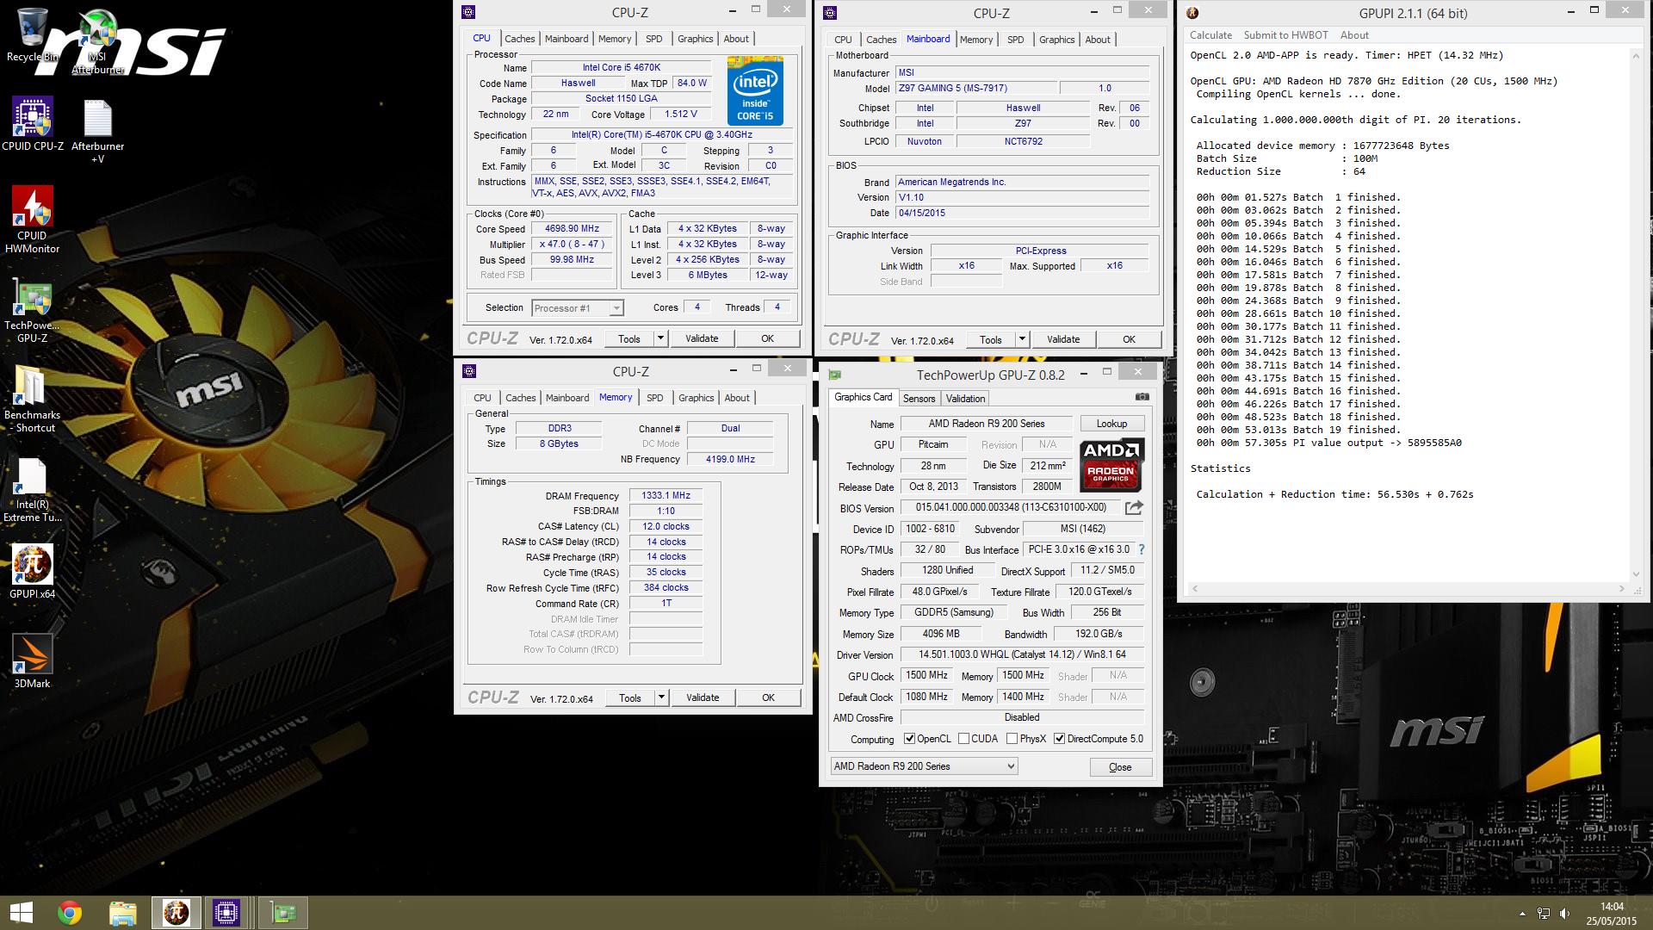Viewport: 1653px width, 930px height.
Task: Click the volume speaker tray icon
Action: pos(1564,914)
